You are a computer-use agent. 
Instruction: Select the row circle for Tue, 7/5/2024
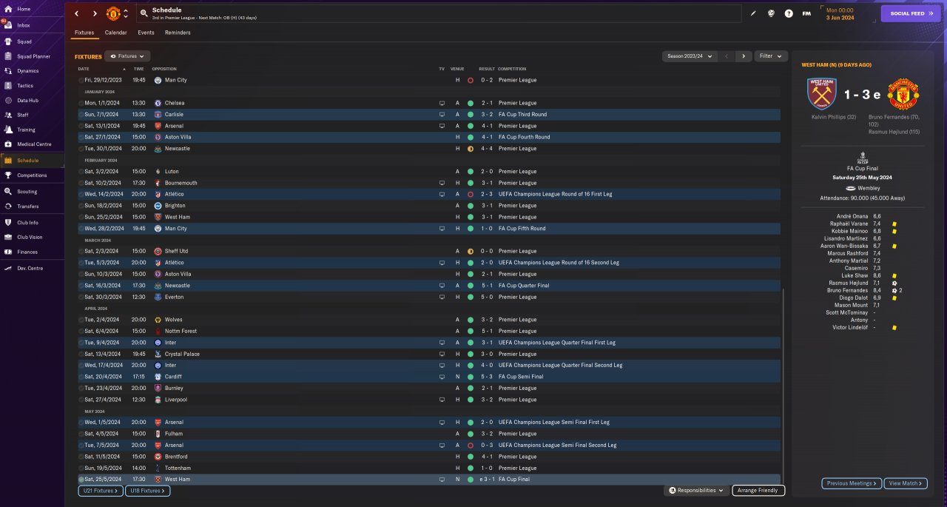[x=81, y=446]
